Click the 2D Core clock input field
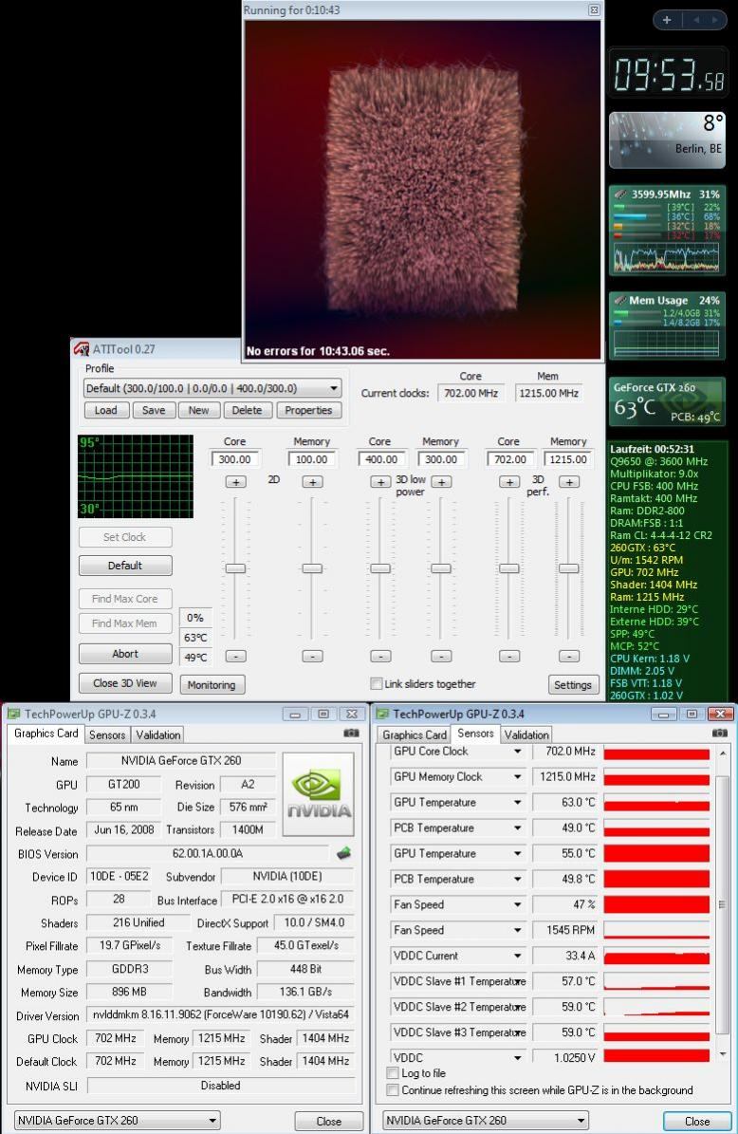 point(235,459)
